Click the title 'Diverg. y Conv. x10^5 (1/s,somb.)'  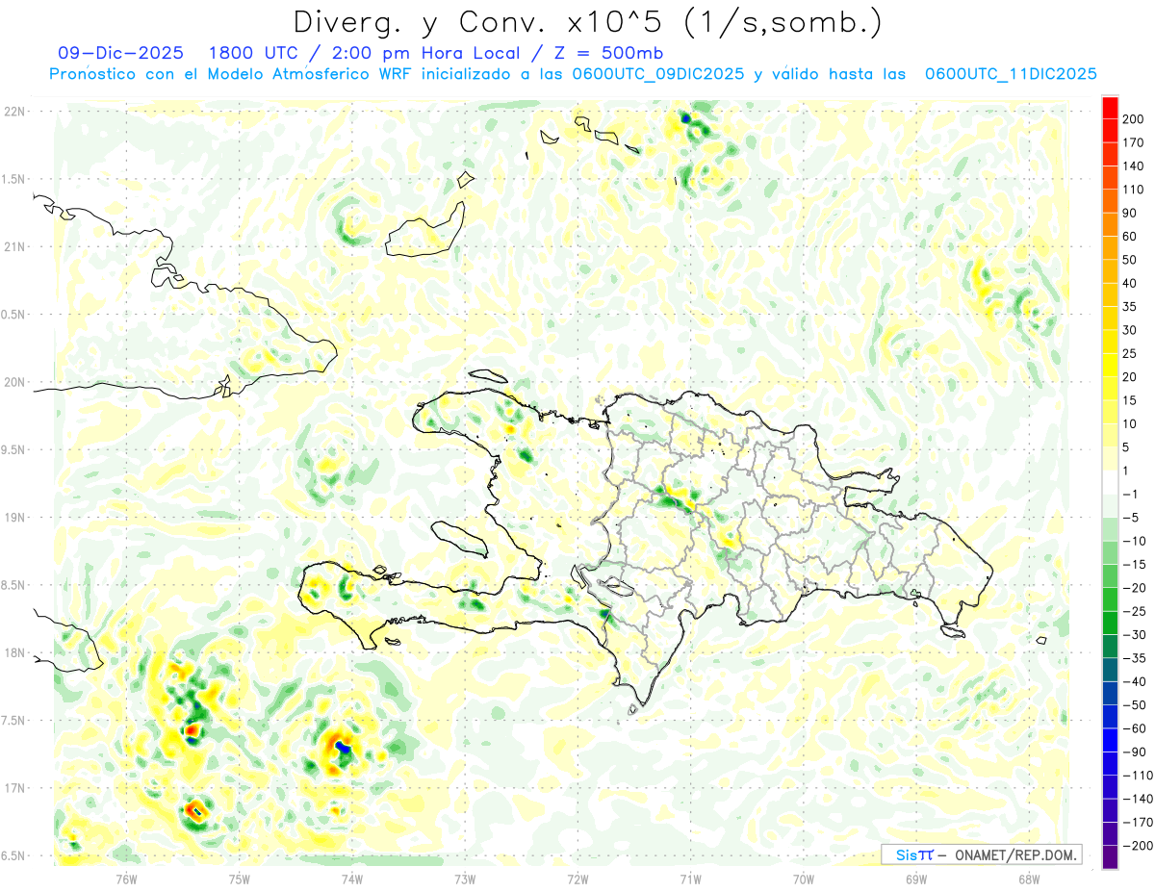point(587,22)
